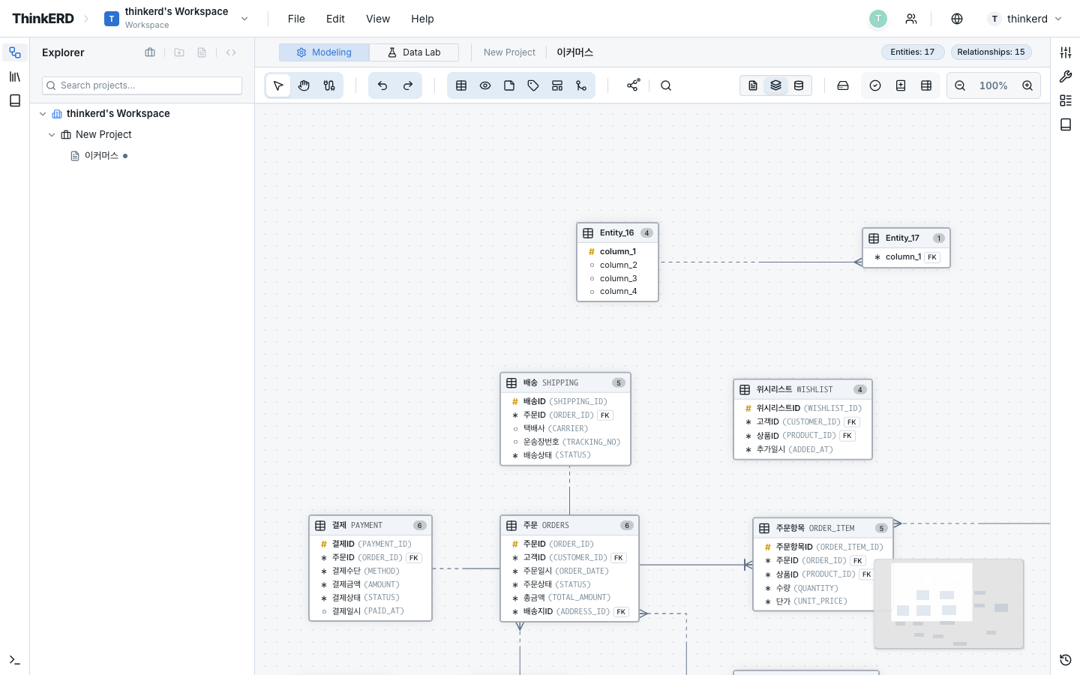Click the share icon in toolbar

click(633, 85)
